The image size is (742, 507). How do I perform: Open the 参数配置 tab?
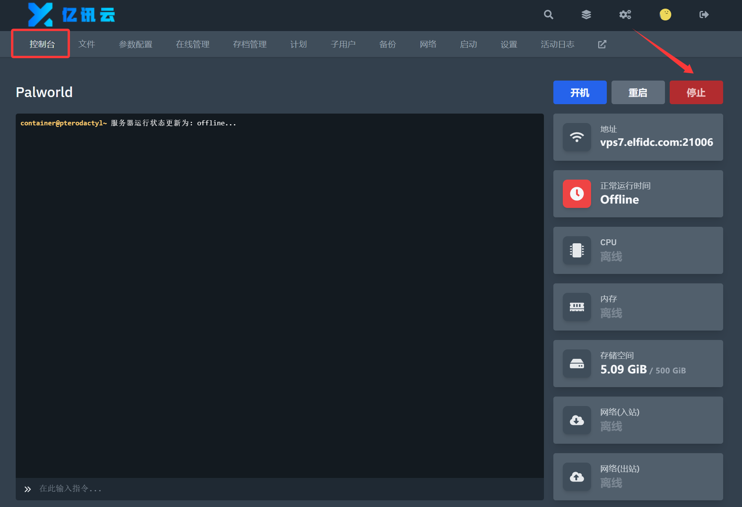pos(136,44)
